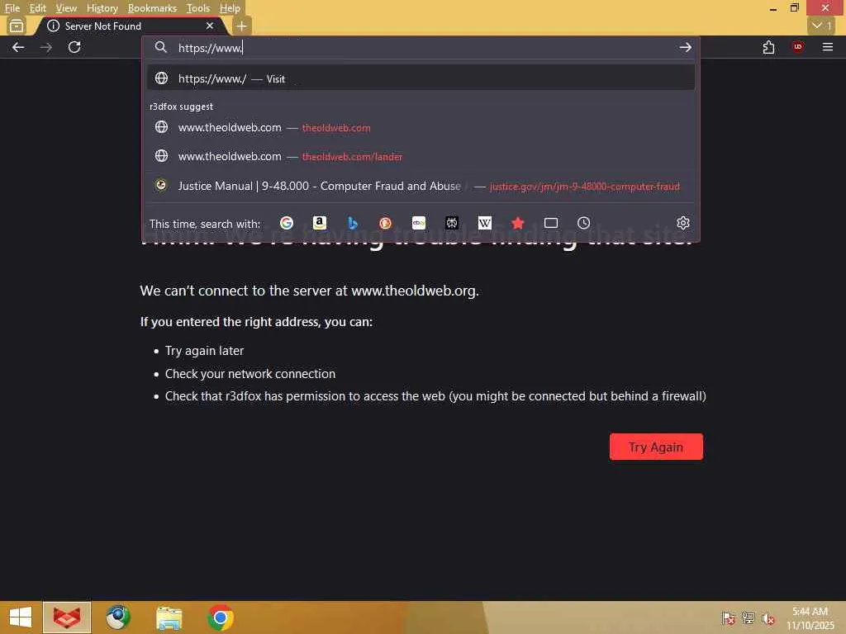
Task: Open the Justice Manual Computer Fraud suggestion
Action: pyautogui.click(x=421, y=186)
